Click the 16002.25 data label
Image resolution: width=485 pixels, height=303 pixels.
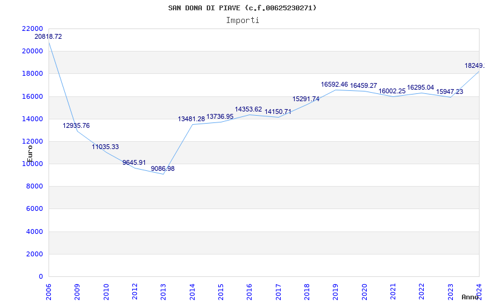coord(392,92)
